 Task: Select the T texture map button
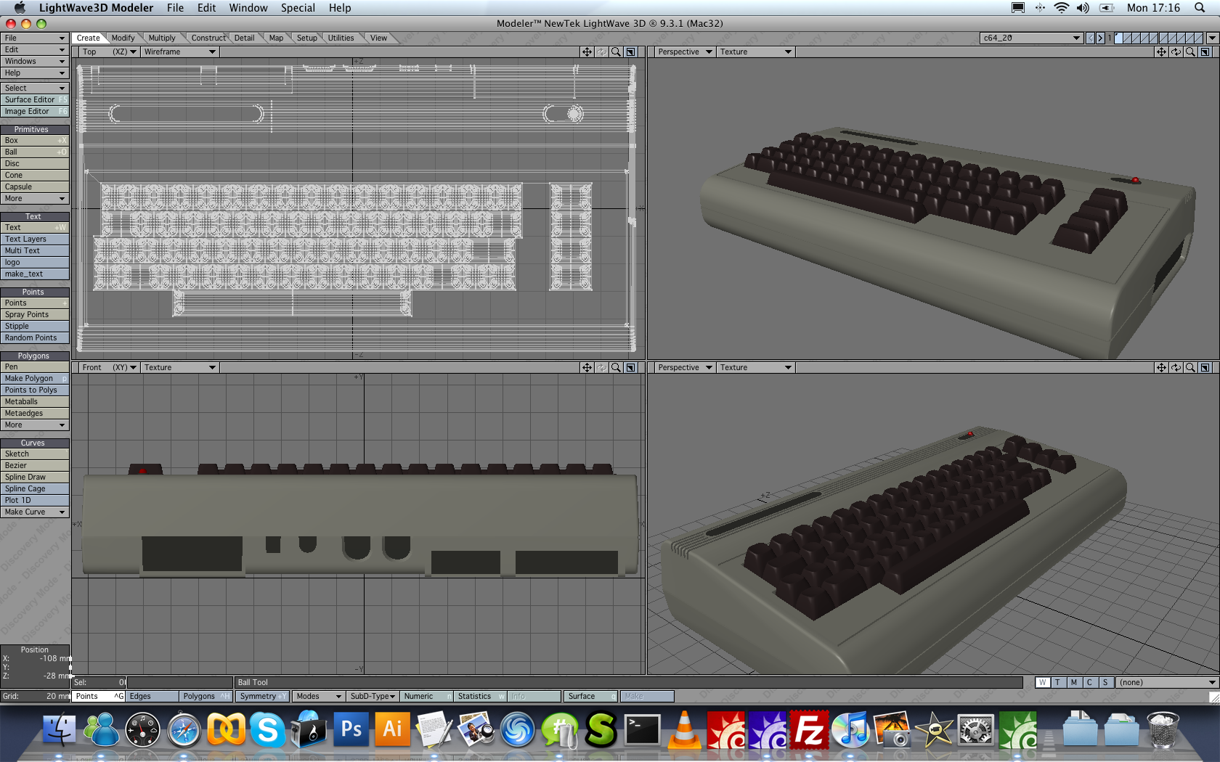click(1058, 682)
